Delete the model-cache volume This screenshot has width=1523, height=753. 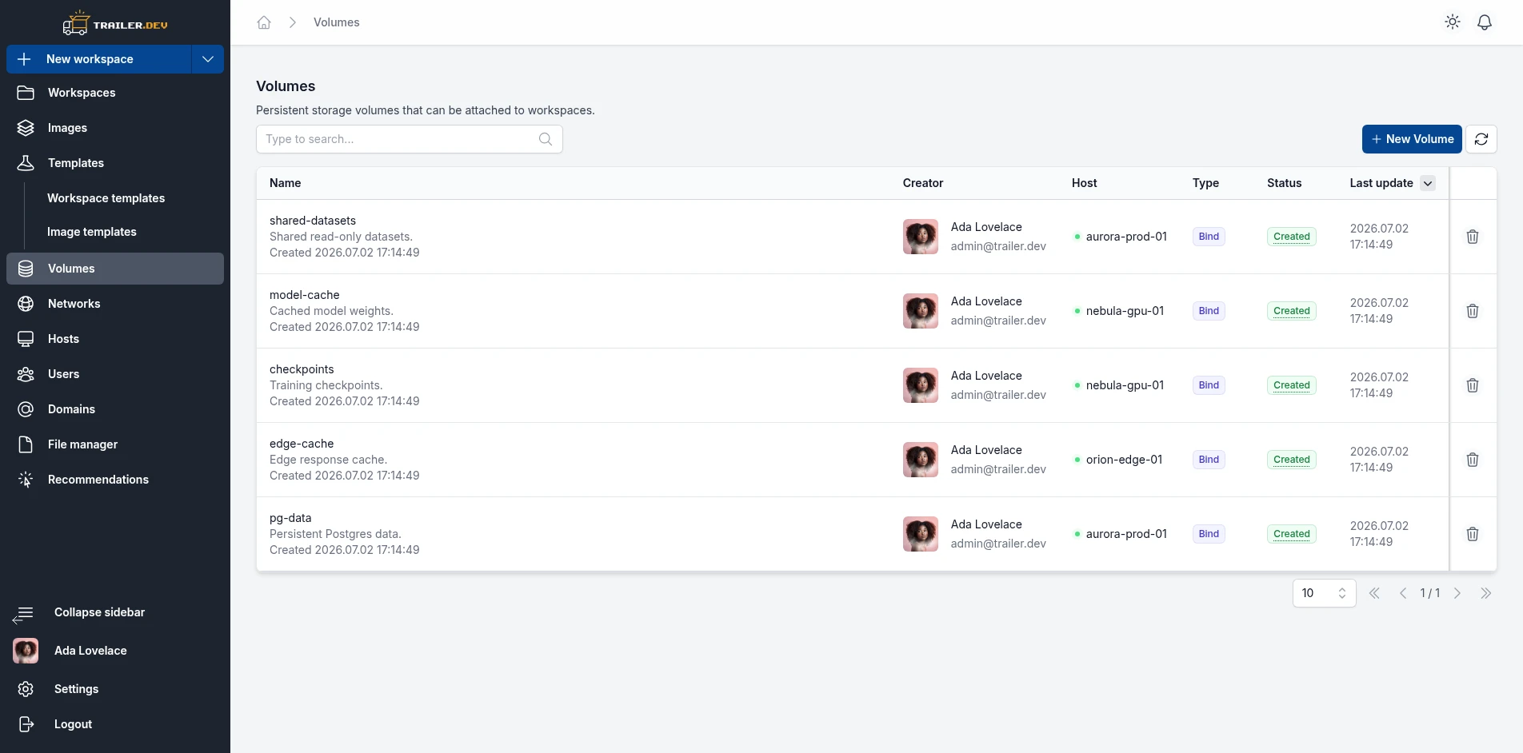[1472, 311]
